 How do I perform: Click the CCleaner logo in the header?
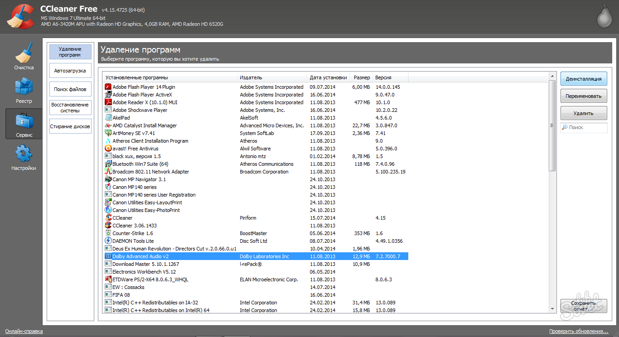click(x=20, y=16)
